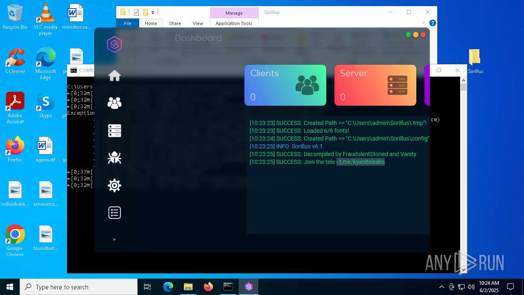524x295 pixels.
Task: Select the Clients card
Action: 285,85
